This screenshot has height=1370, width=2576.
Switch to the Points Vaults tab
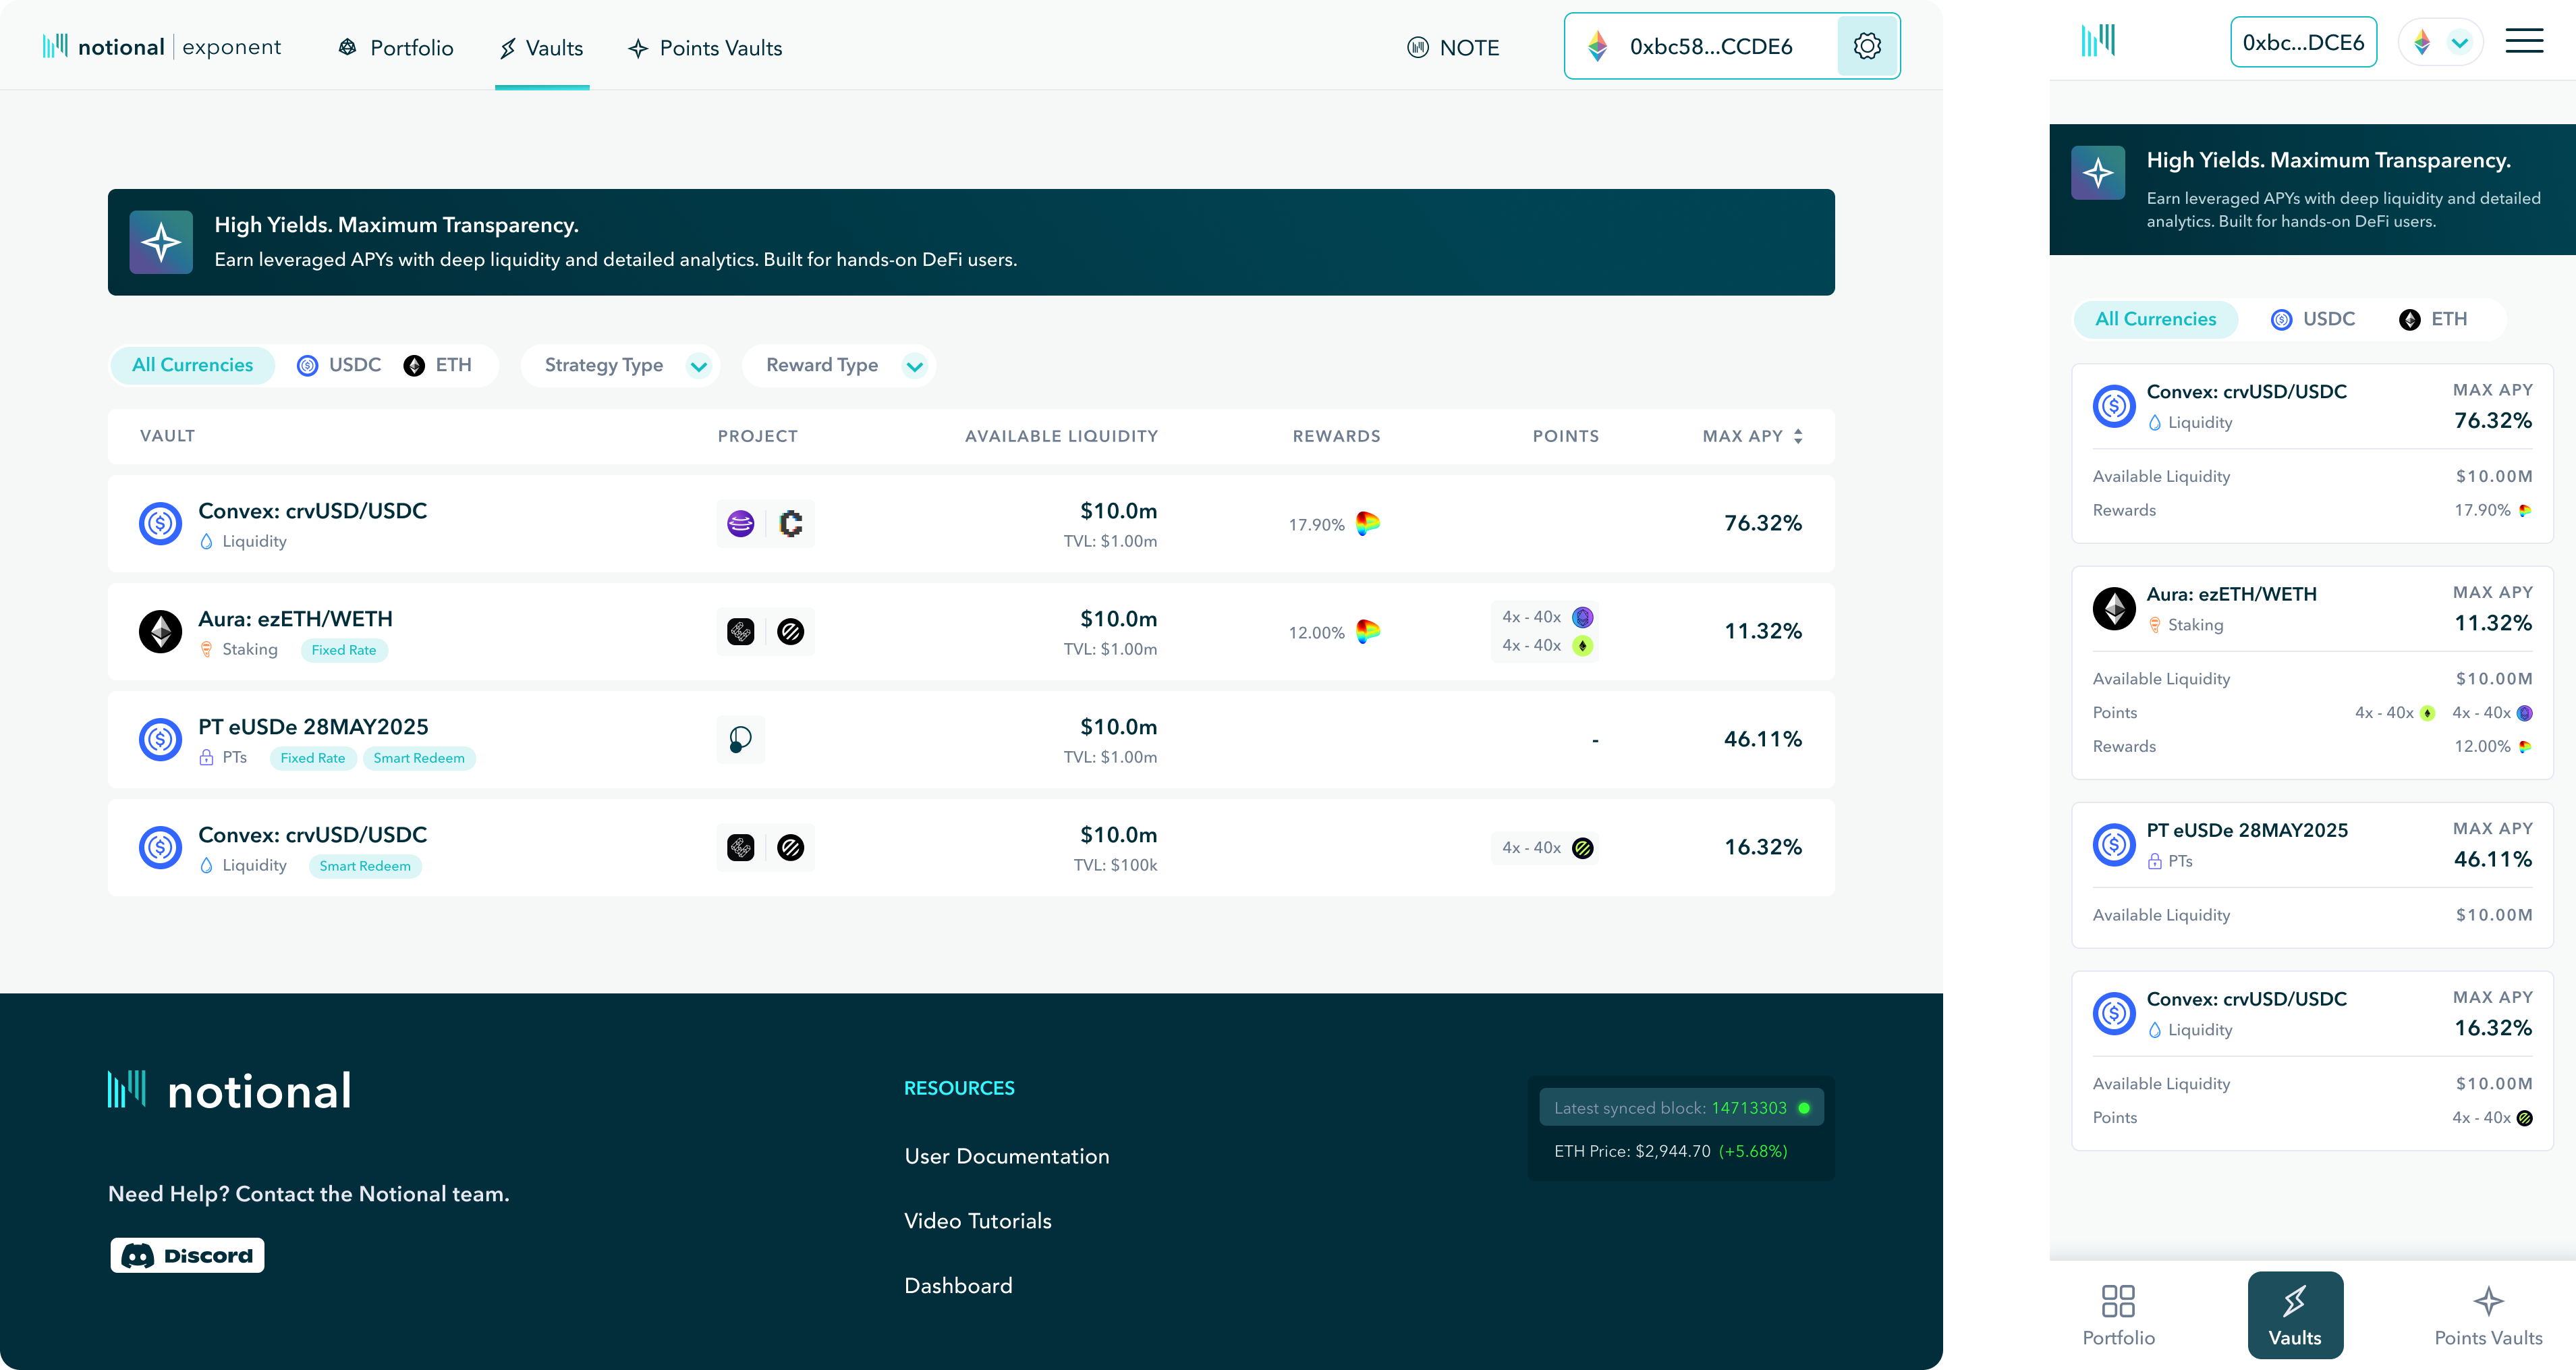706,48
